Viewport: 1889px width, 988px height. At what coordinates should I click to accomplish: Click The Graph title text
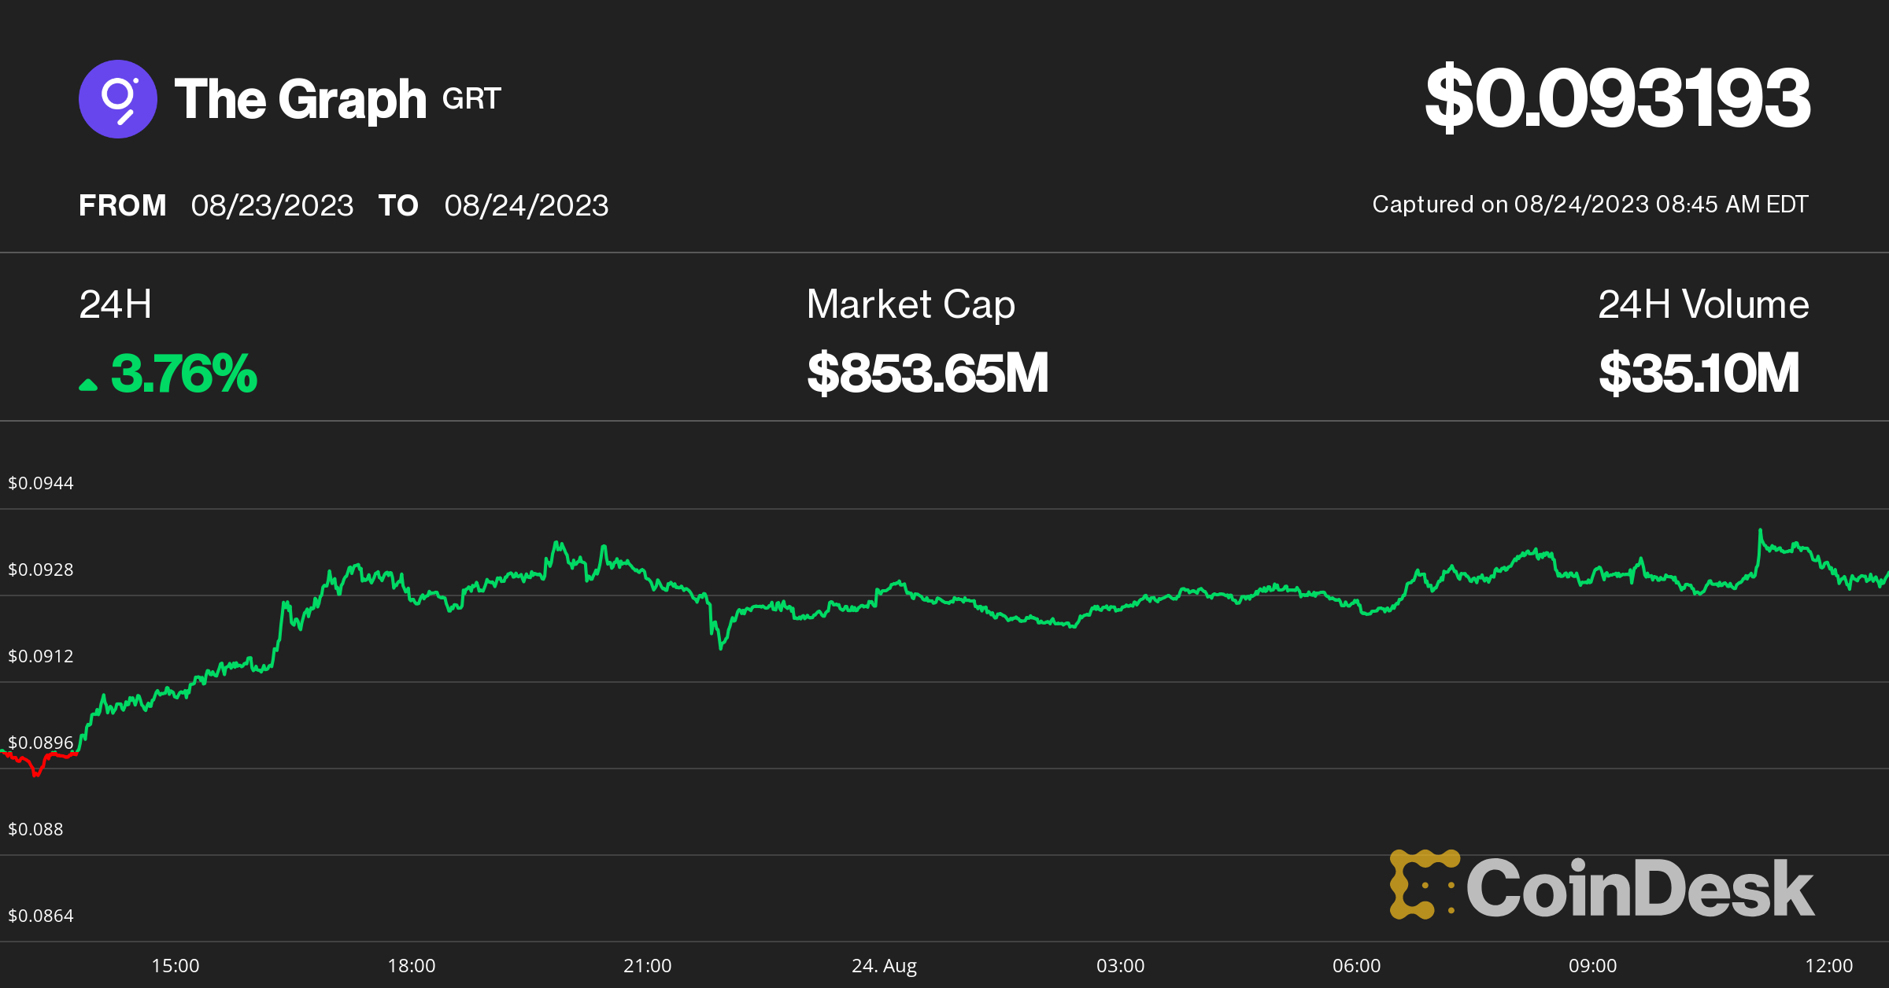pos(300,100)
